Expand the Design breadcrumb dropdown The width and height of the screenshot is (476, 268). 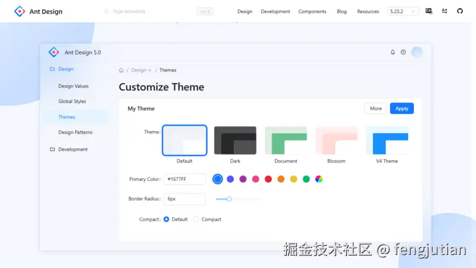pos(141,70)
